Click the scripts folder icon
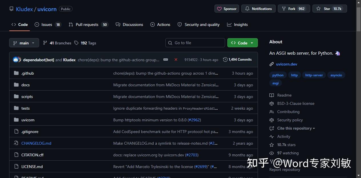This screenshot has height=178, width=361. (x=16, y=97)
